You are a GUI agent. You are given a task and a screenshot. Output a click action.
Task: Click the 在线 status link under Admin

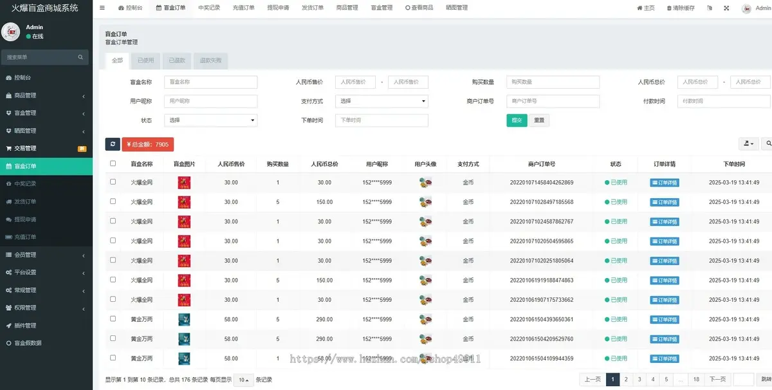[x=35, y=37]
